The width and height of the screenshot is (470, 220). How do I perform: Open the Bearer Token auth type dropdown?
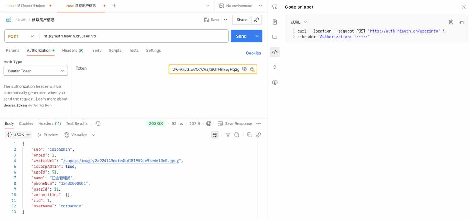tap(36, 71)
